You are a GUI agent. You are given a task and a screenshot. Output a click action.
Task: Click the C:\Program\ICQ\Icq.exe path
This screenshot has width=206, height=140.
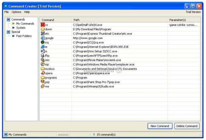click(x=88, y=42)
